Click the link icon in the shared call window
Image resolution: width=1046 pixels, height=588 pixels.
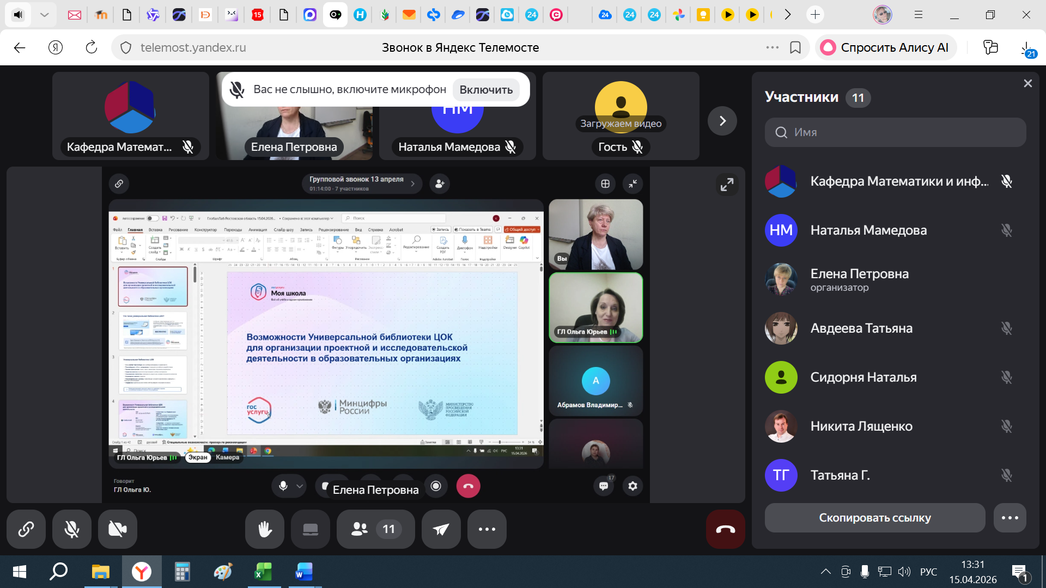pyautogui.click(x=119, y=184)
